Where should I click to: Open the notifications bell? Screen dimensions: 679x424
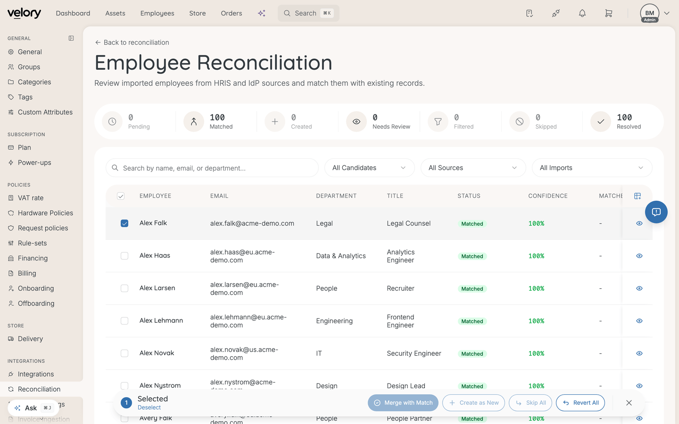582,13
